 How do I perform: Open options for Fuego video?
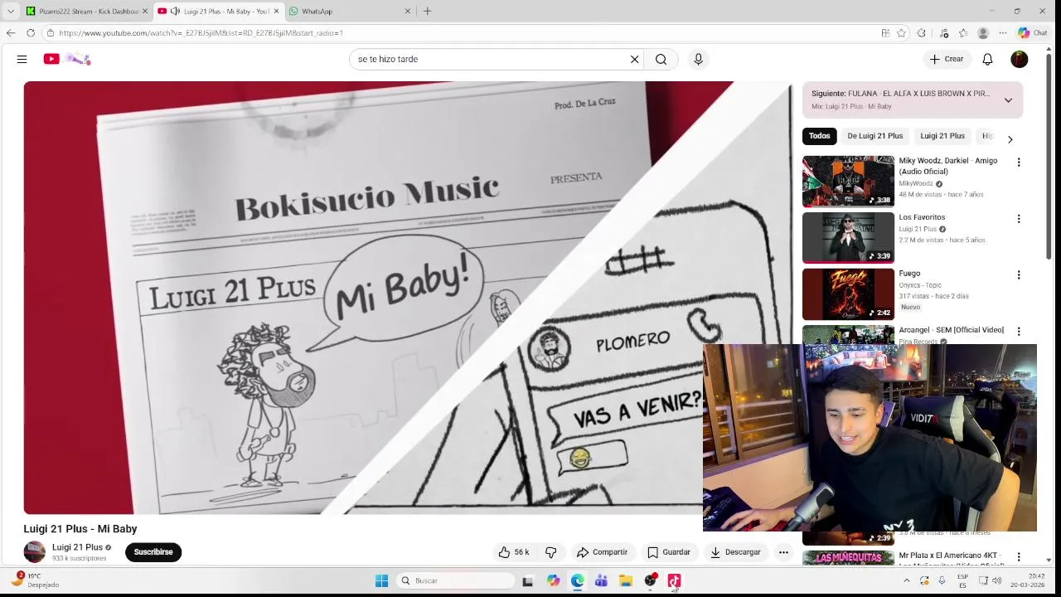click(x=1019, y=274)
